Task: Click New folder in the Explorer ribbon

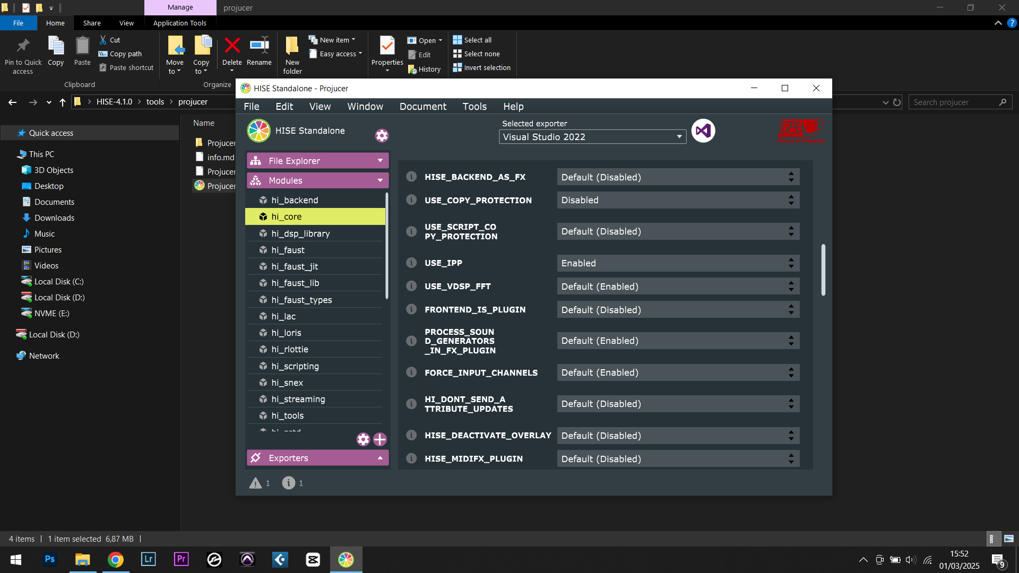Action: (292, 55)
